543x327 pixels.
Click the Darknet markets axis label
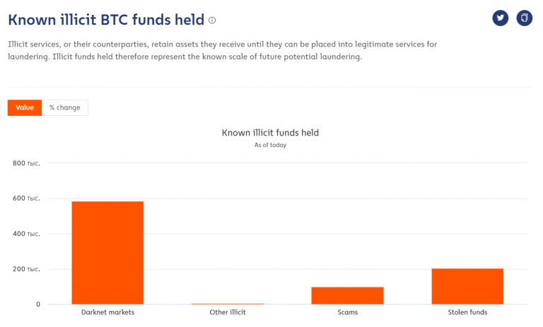coord(107,312)
